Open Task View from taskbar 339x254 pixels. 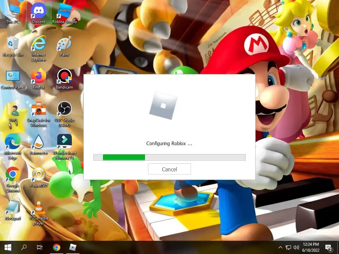tap(40, 247)
